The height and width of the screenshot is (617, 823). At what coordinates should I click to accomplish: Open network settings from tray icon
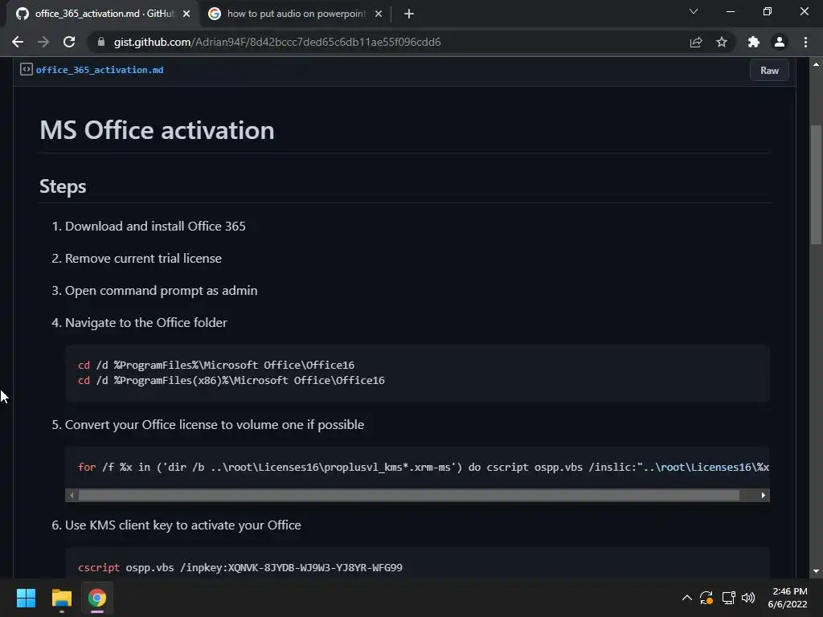coord(728,598)
